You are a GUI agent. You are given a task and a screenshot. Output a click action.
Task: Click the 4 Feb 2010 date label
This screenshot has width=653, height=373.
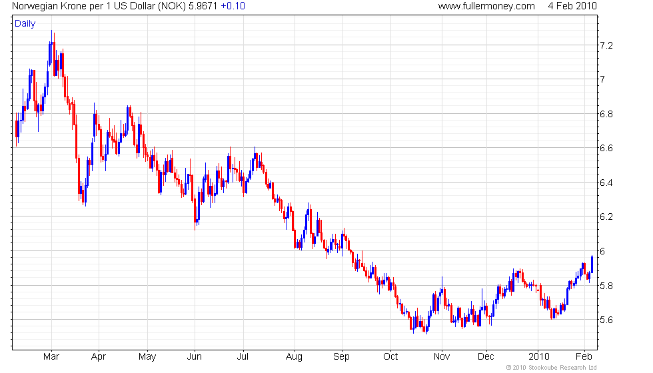(572, 6)
